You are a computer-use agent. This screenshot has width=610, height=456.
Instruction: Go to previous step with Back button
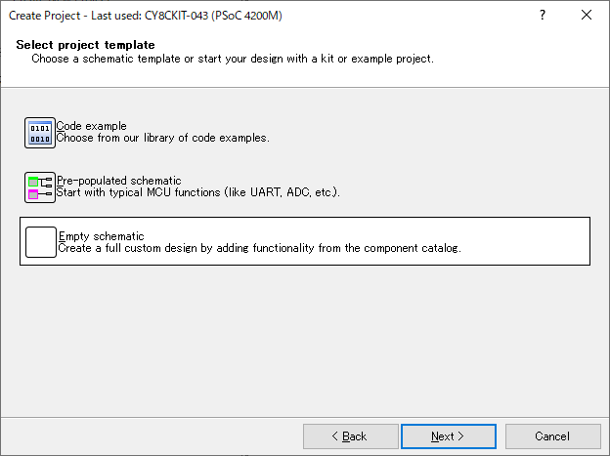[x=351, y=436]
